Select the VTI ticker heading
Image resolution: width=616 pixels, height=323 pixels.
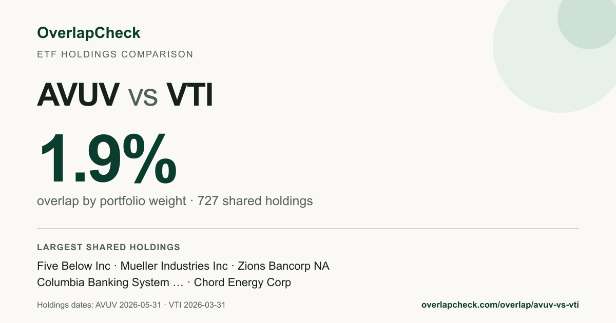189,94
